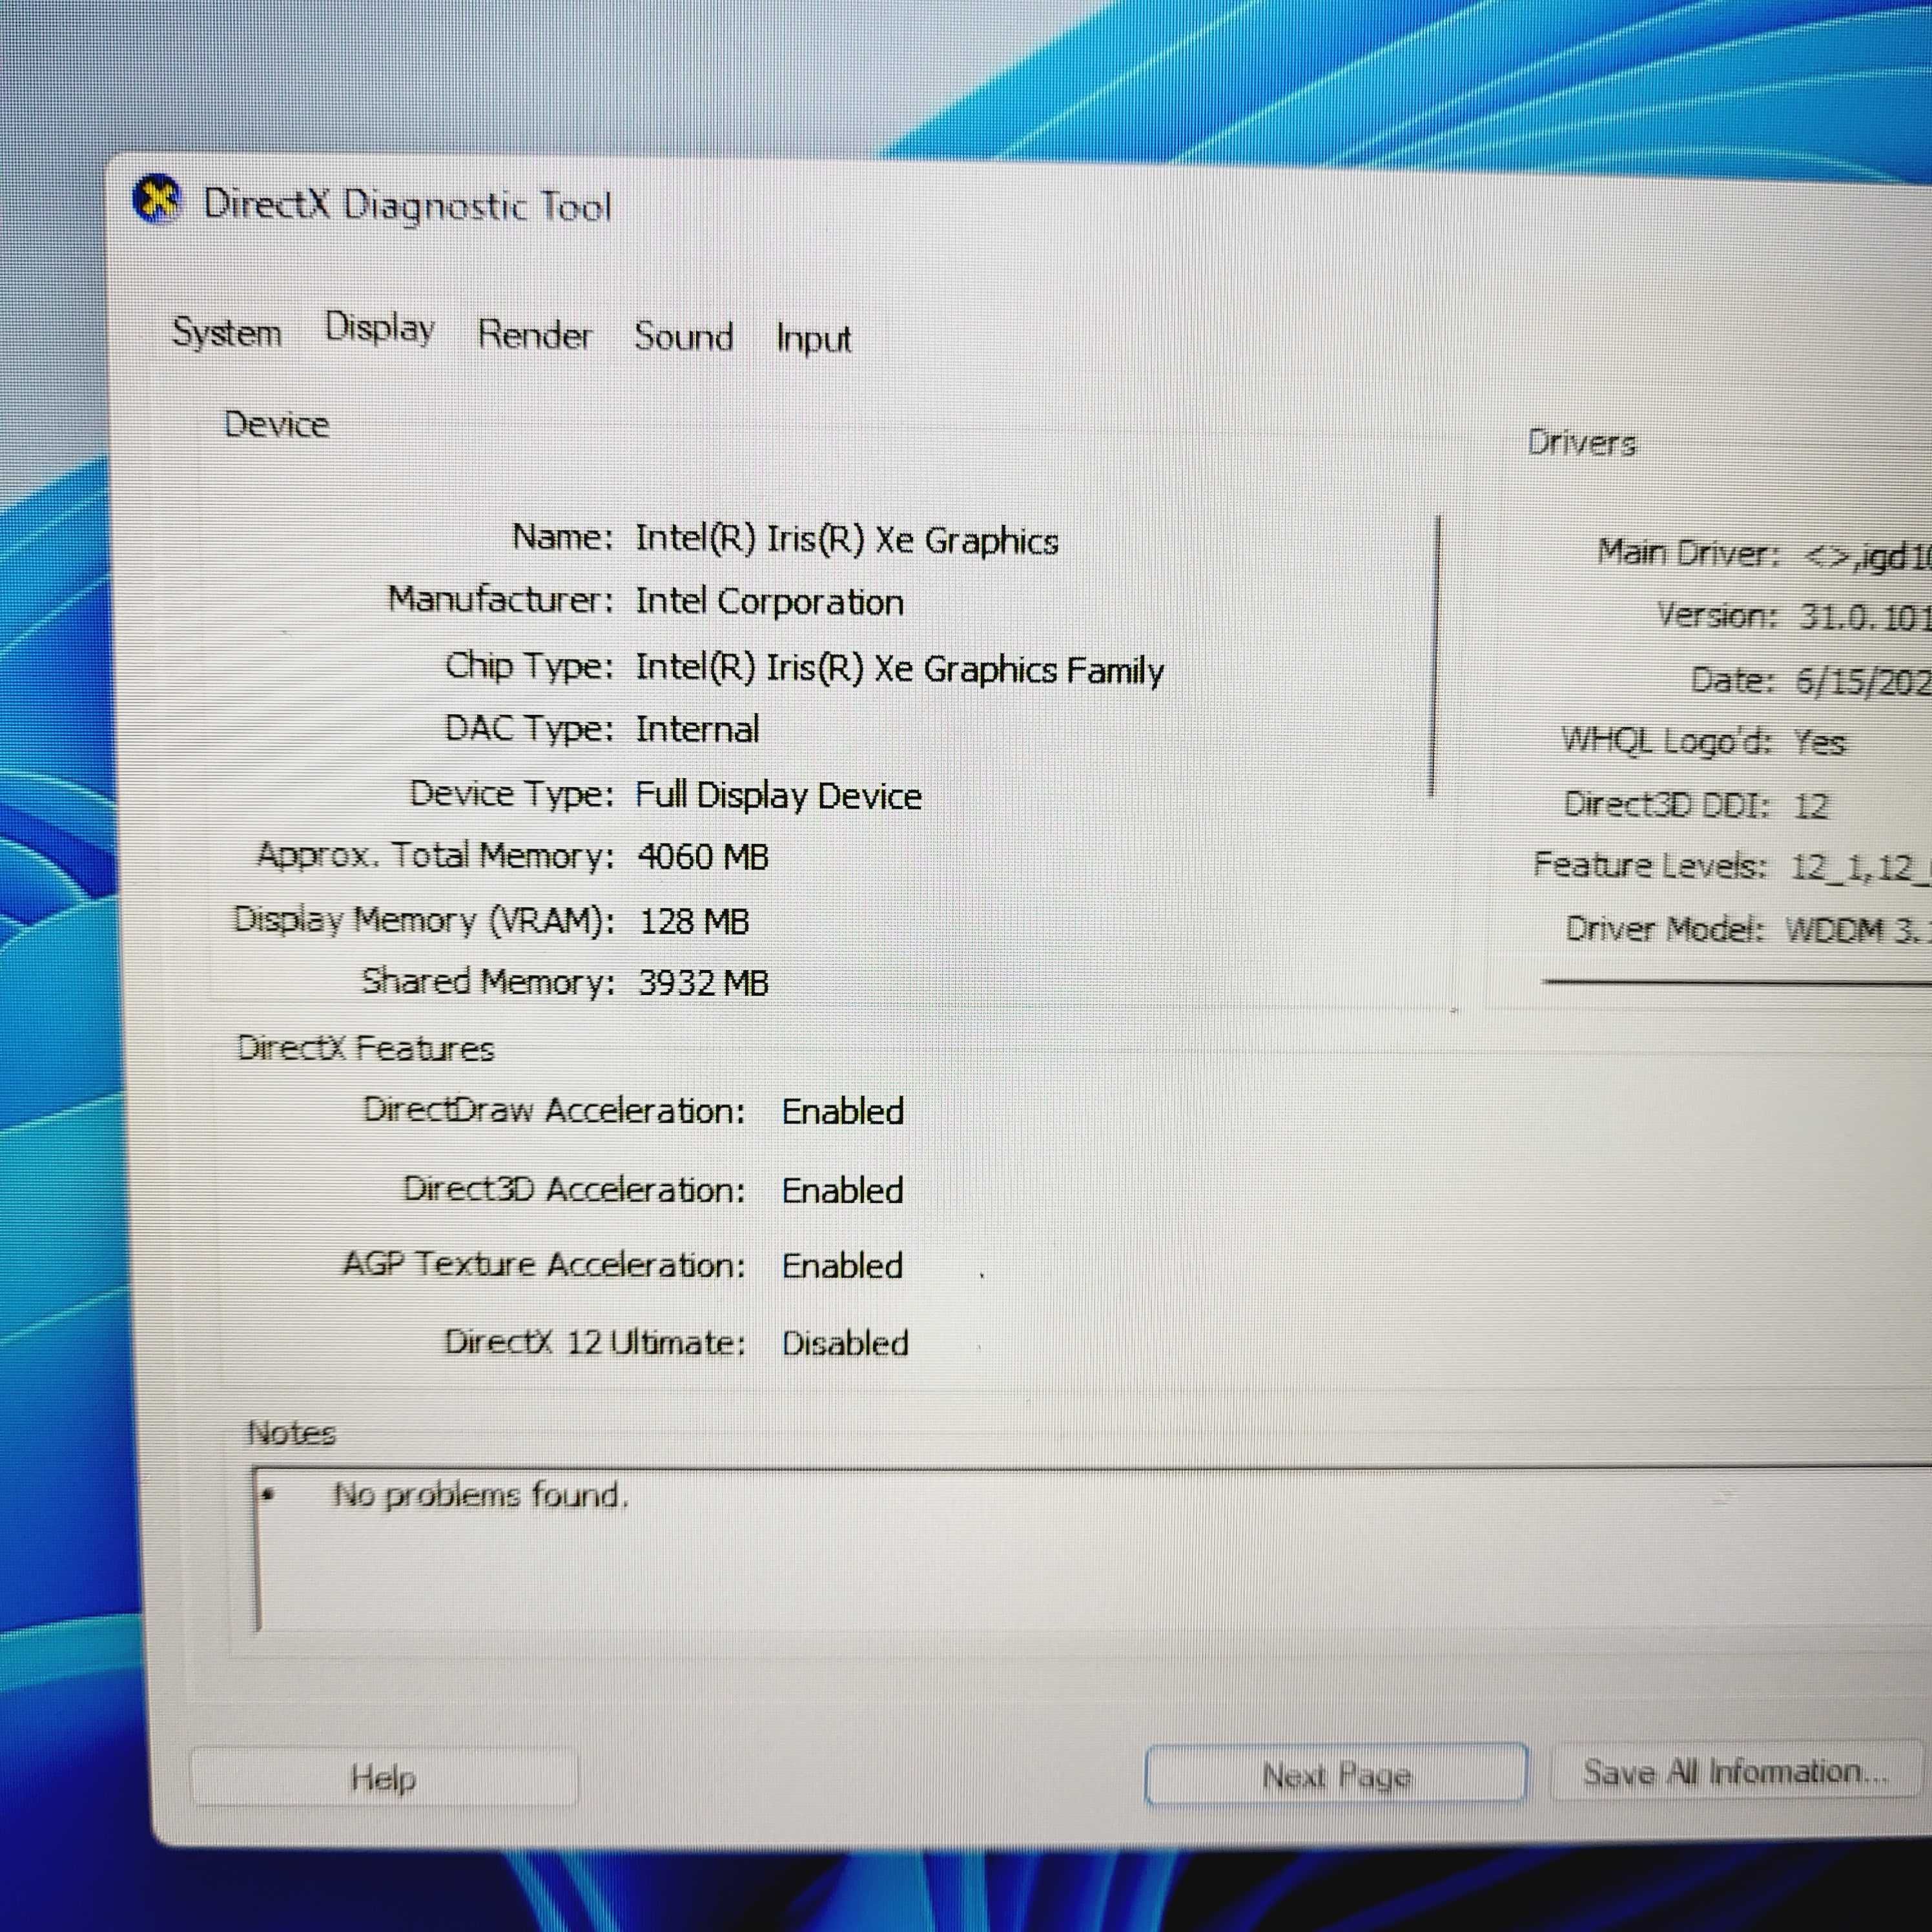
Task: Open the Input tab
Action: click(813, 340)
